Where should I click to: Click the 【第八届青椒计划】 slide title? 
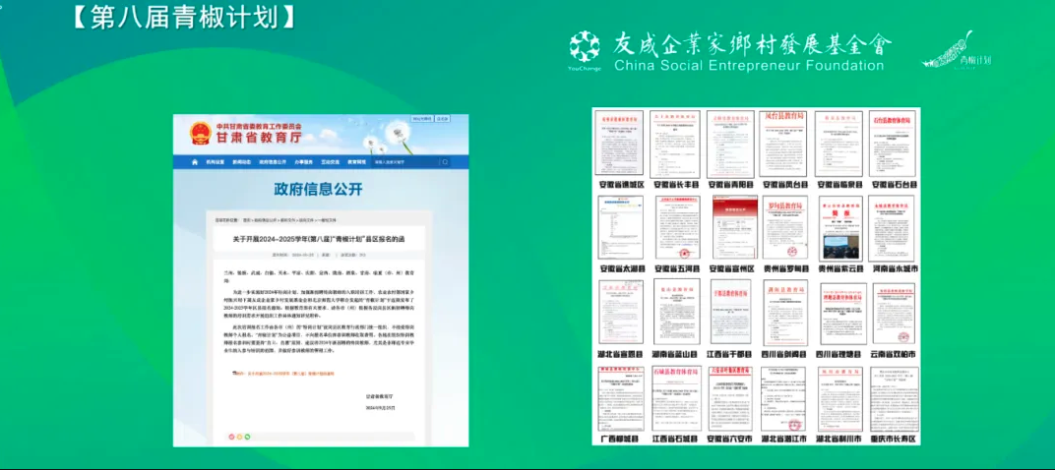(183, 17)
